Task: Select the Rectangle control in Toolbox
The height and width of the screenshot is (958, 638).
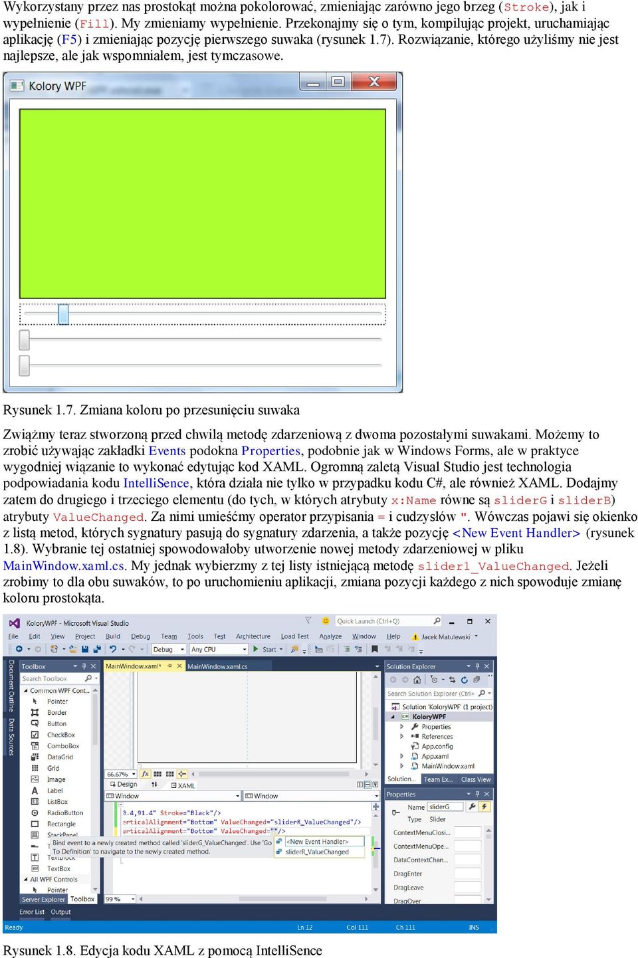Action: (61, 824)
